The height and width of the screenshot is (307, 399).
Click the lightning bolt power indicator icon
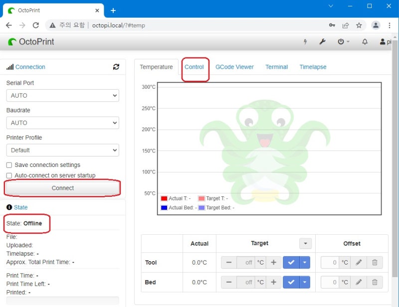coord(305,42)
